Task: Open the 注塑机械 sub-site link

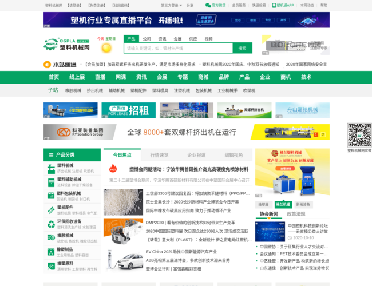Action: point(182,90)
